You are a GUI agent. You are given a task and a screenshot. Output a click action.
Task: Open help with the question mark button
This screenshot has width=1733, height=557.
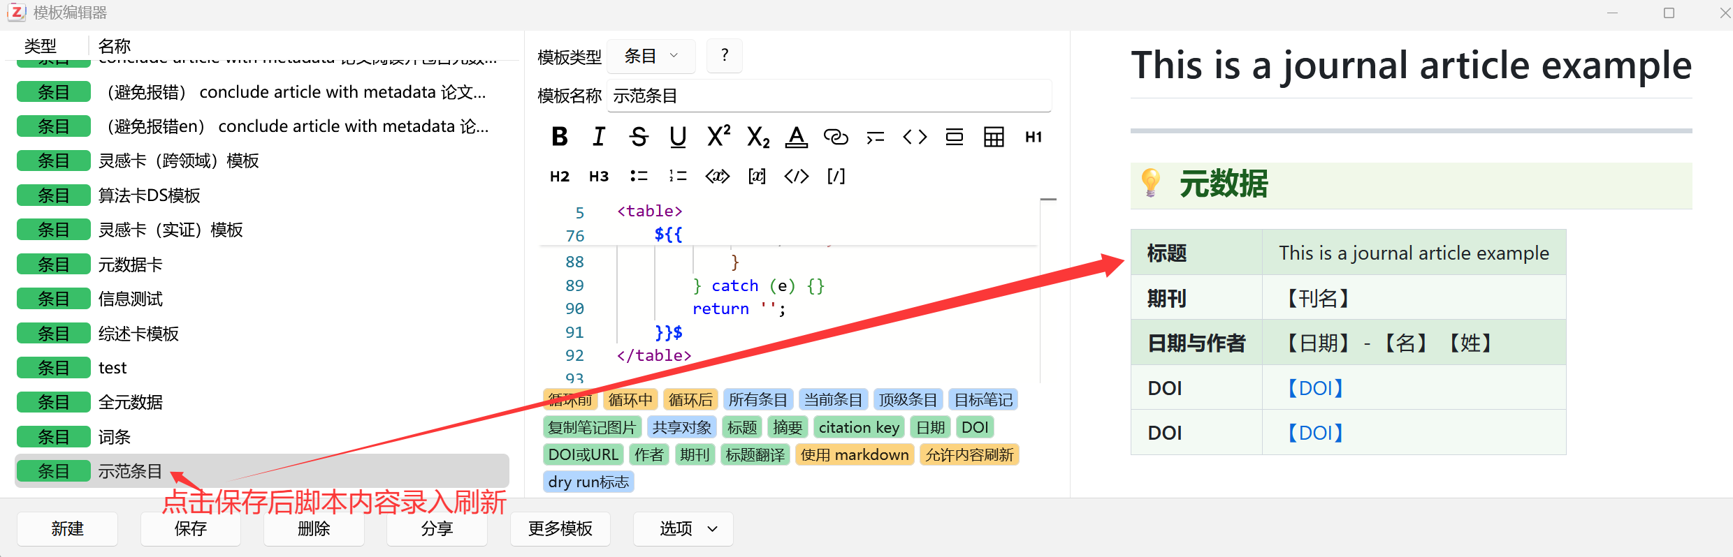[725, 56]
